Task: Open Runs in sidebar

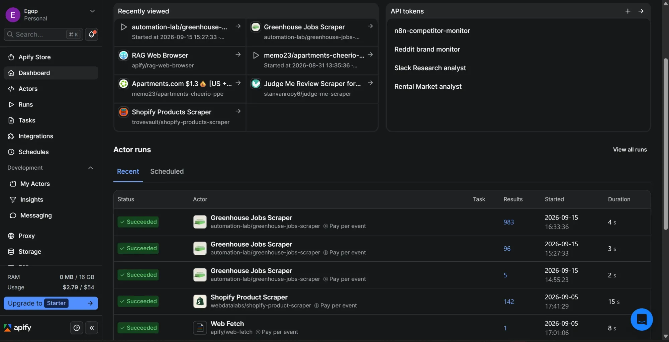Action: (51, 104)
